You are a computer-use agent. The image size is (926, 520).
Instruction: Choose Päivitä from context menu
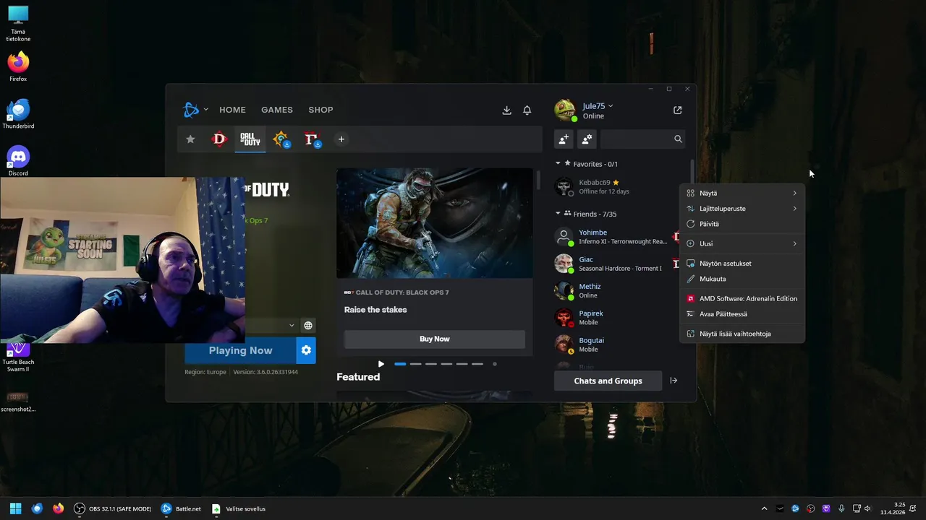[742, 224]
